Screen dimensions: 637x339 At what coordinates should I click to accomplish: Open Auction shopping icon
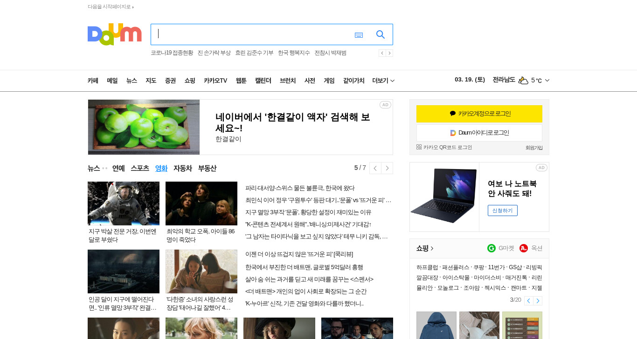524,248
